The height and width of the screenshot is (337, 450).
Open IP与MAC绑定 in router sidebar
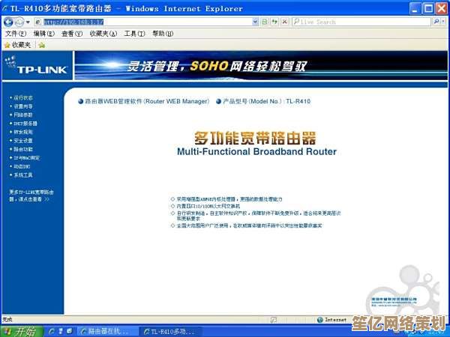tap(27, 158)
